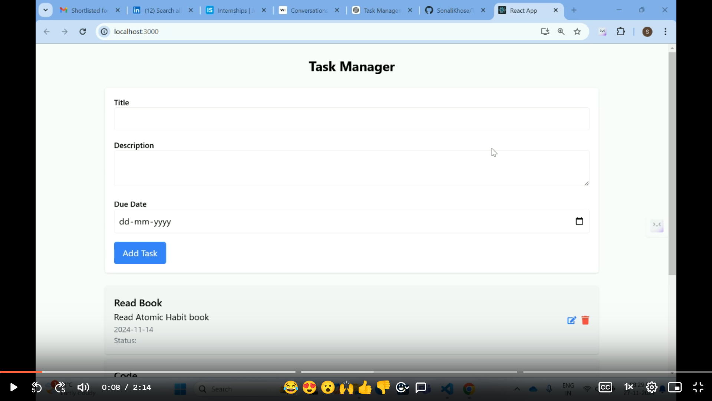Click the thumbs up reaction emoji

tap(365, 387)
